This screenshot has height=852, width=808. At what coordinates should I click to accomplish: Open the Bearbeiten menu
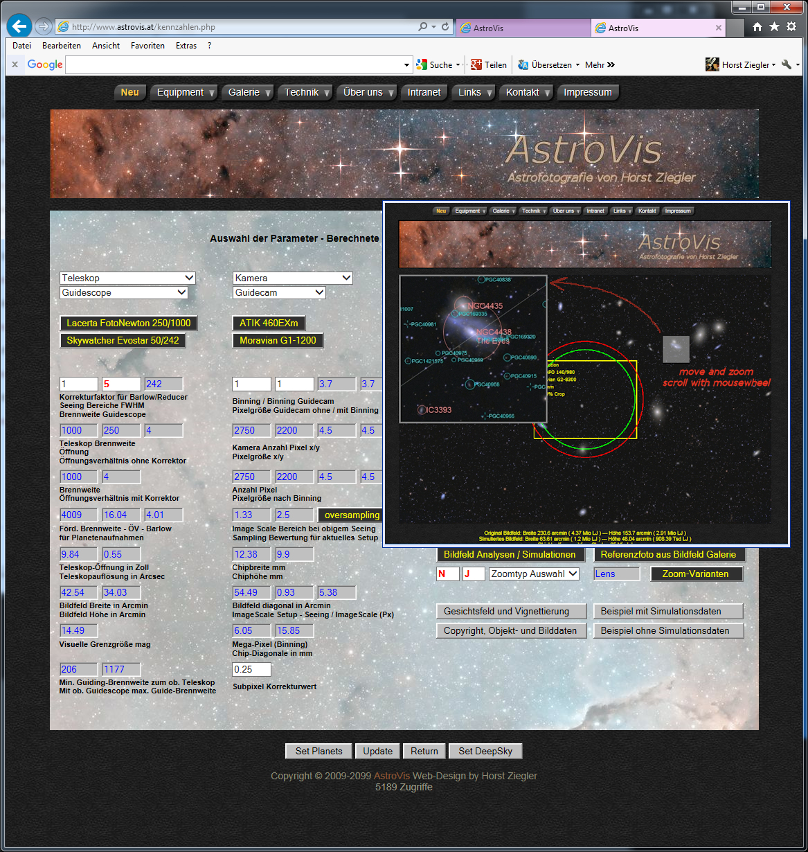click(x=62, y=46)
